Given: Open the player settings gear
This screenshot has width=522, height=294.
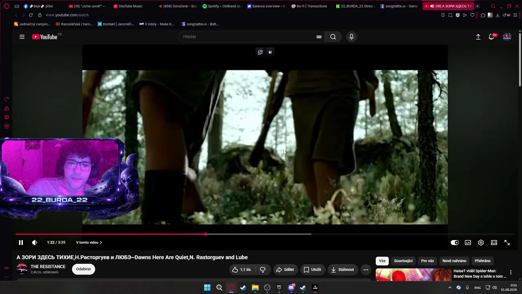Looking at the screenshot, I should coord(481,243).
